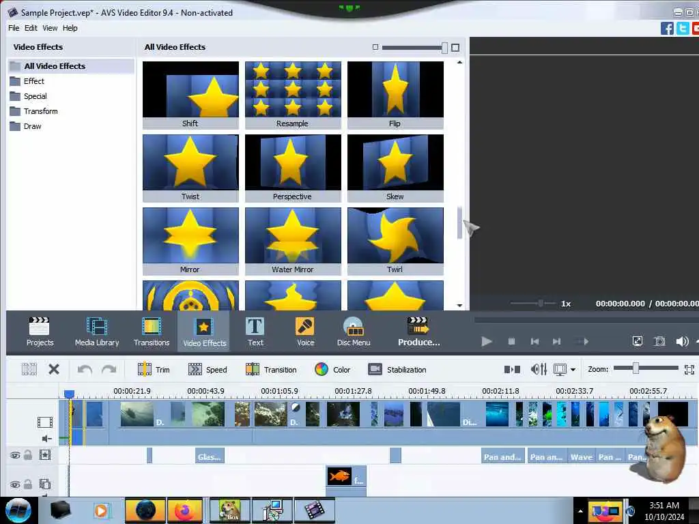699x524 pixels.
Task: Select the Effect category folder
Action: pos(34,81)
